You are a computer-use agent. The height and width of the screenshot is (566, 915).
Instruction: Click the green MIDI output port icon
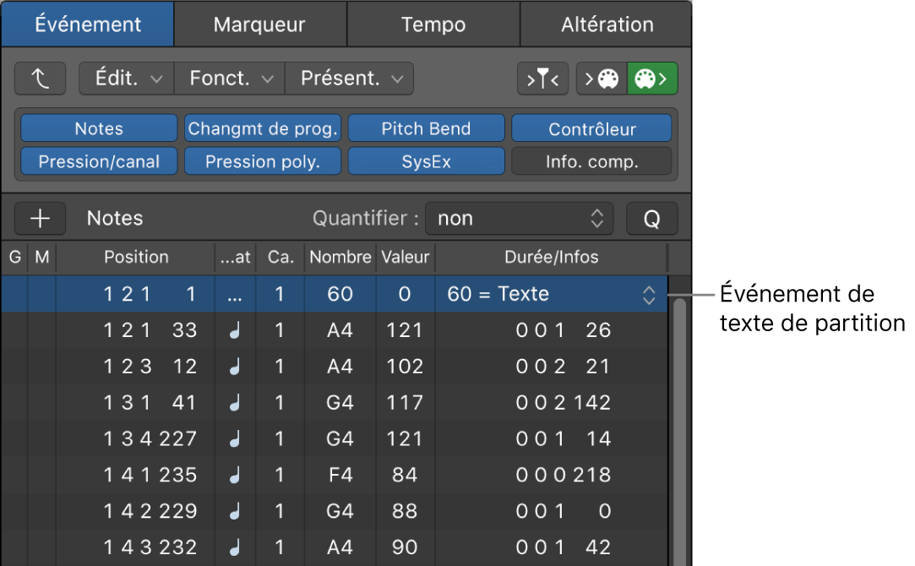tap(652, 78)
